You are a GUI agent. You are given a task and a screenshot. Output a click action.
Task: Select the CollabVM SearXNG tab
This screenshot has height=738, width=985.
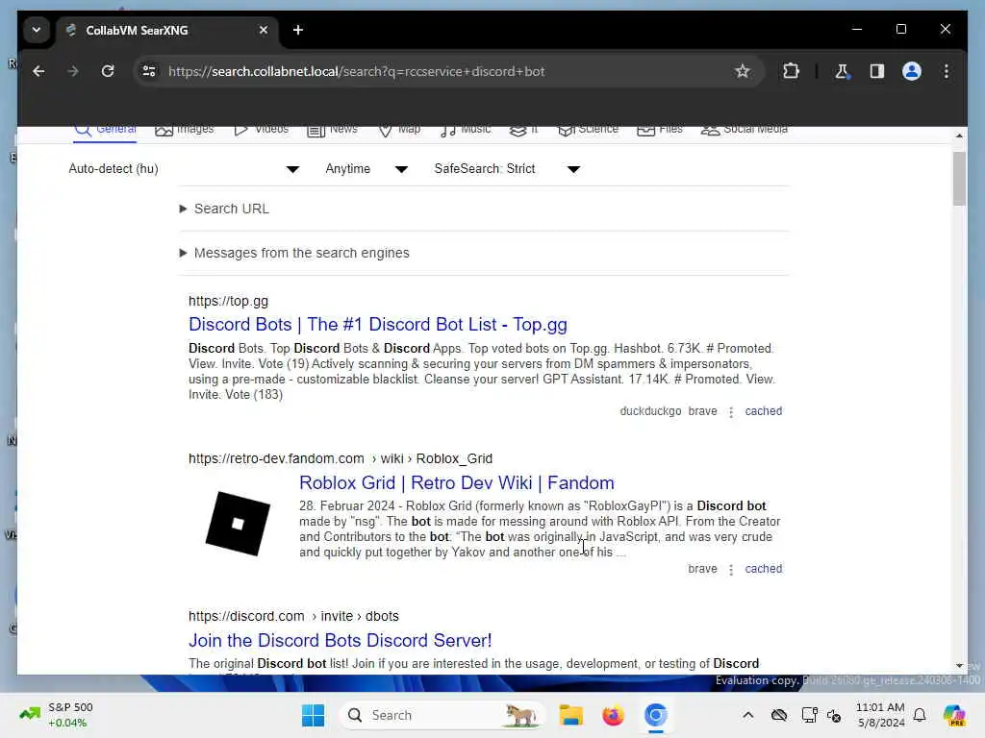click(167, 30)
